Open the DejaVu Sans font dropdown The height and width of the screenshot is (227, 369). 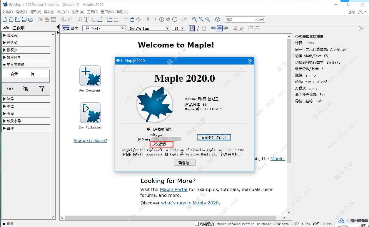coord(149,28)
